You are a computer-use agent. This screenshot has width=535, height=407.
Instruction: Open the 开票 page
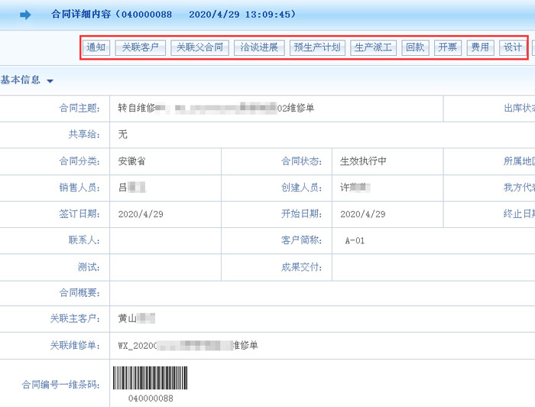[x=447, y=47]
